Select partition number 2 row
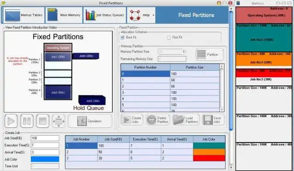 pos(170,86)
